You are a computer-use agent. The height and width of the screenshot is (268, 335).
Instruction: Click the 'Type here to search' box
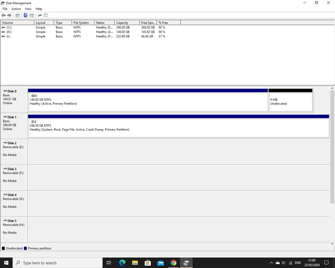point(58,263)
